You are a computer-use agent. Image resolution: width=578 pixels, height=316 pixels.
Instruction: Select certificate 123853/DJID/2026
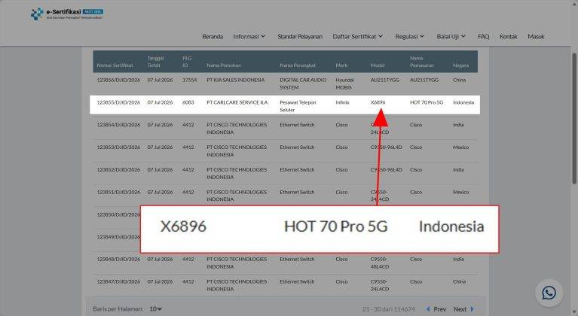click(x=118, y=147)
